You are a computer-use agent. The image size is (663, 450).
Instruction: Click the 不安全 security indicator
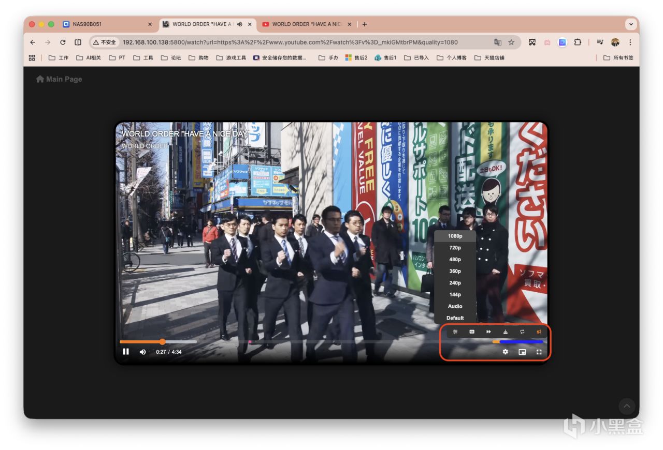click(105, 42)
